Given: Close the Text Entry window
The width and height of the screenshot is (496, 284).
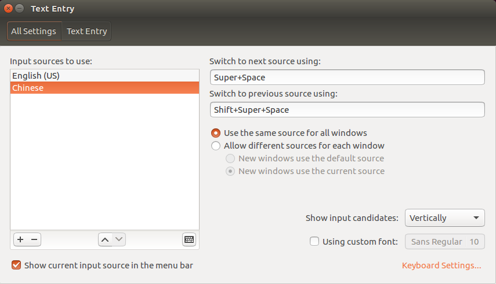Looking at the screenshot, I should click(8, 9).
